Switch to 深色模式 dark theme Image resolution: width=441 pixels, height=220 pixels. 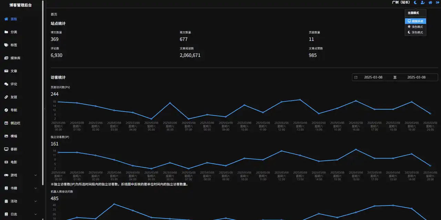coord(416,32)
